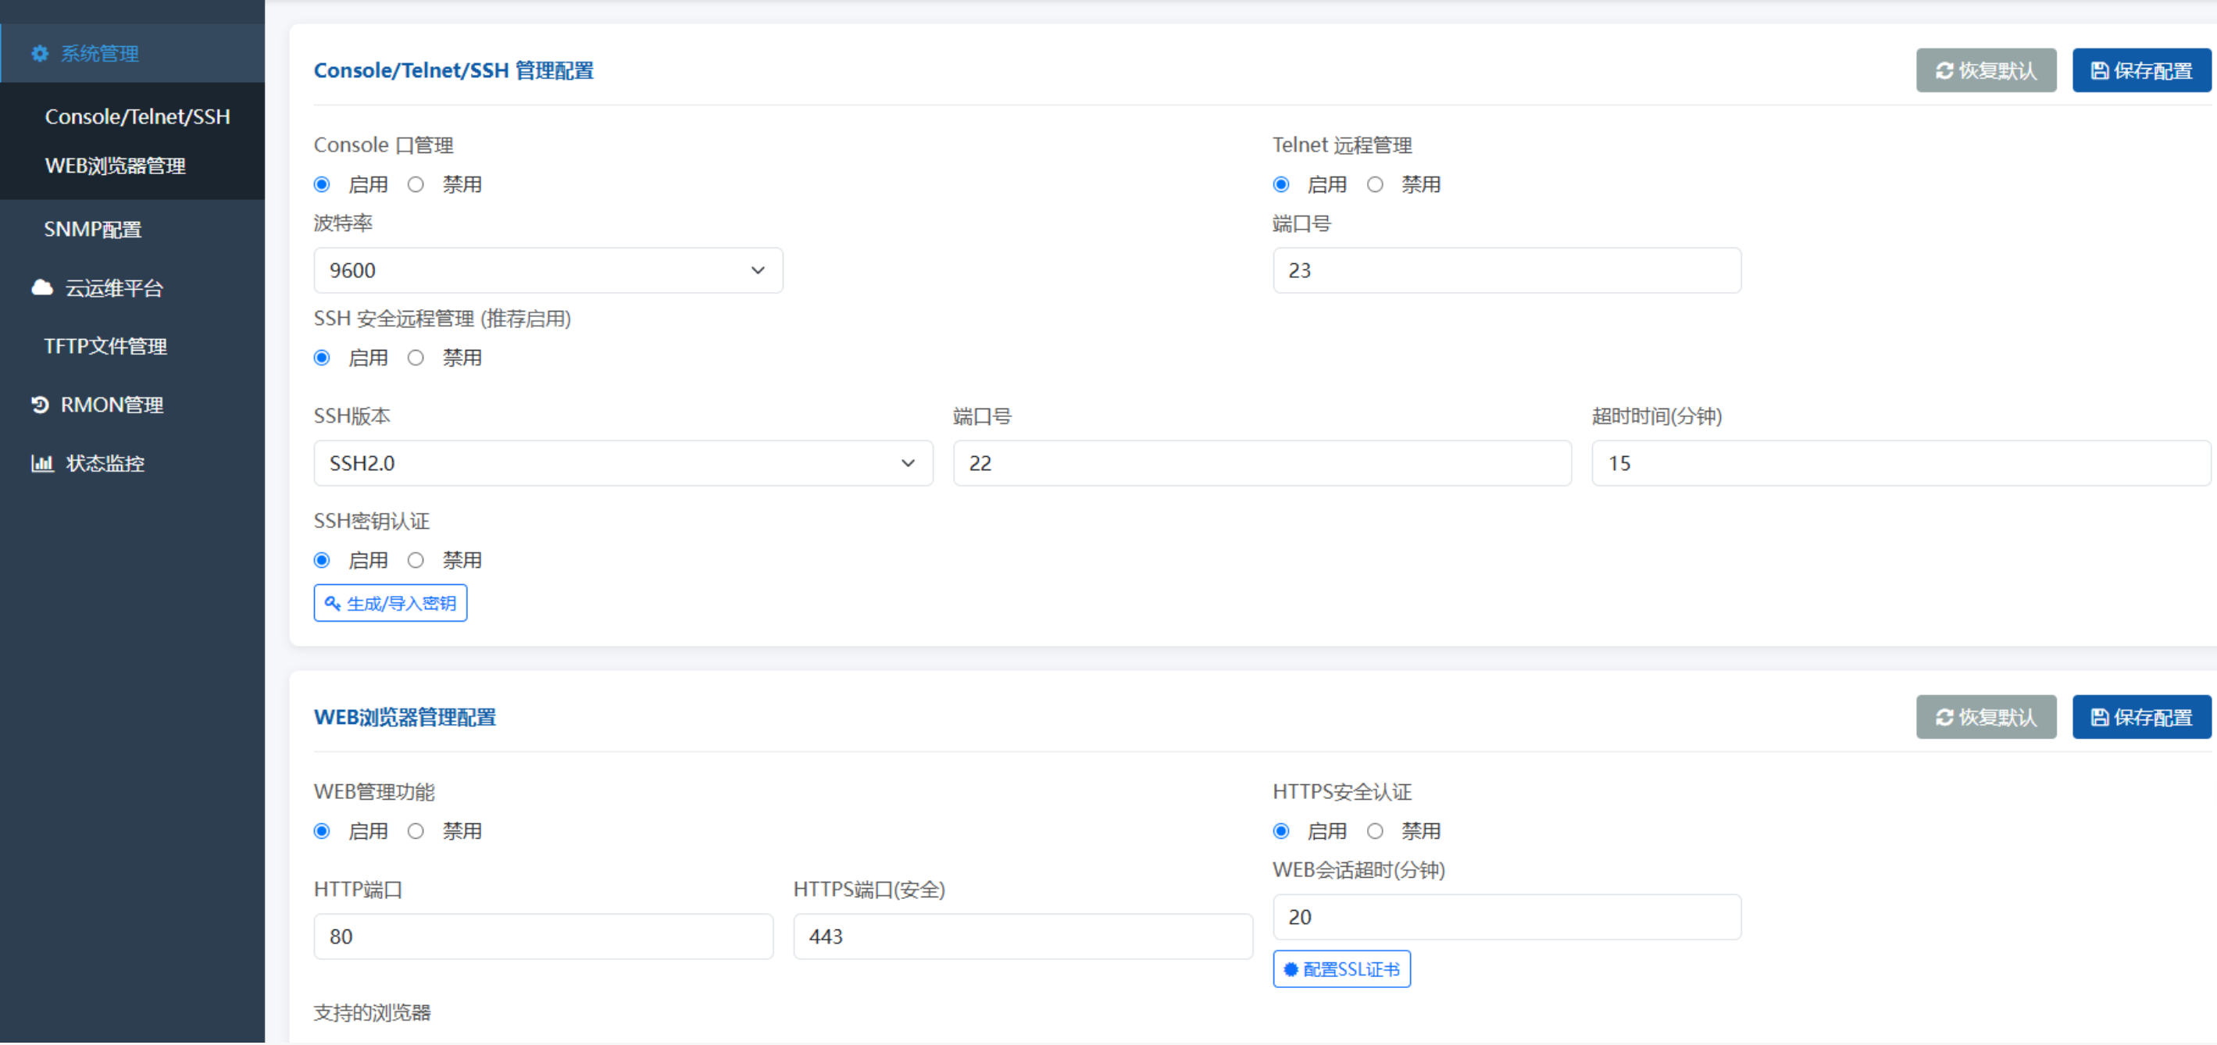This screenshot has width=2217, height=1045.
Task: Open TFTP文件管理 from the sidebar
Action: point(105,346)
